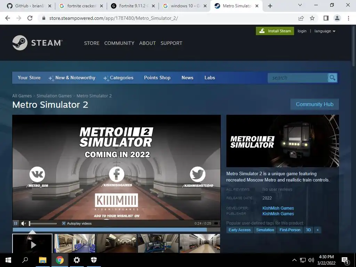Image resolution: width=356 pixels, height=267 pixels.
Task: Open KishMish Games developer link
Action: pos(278,208)
